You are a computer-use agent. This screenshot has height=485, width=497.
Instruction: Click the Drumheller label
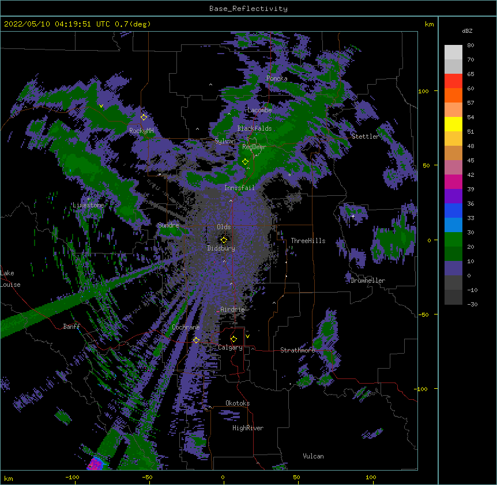point(368,281)
